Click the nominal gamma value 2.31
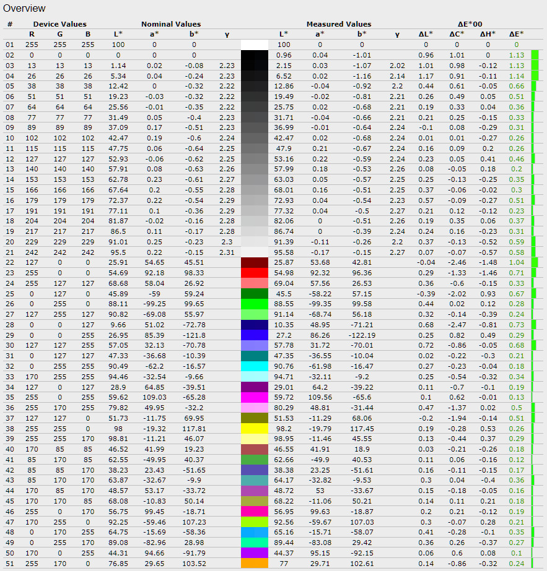This screenshot has height=571, width=547. [x=226, y=252]
